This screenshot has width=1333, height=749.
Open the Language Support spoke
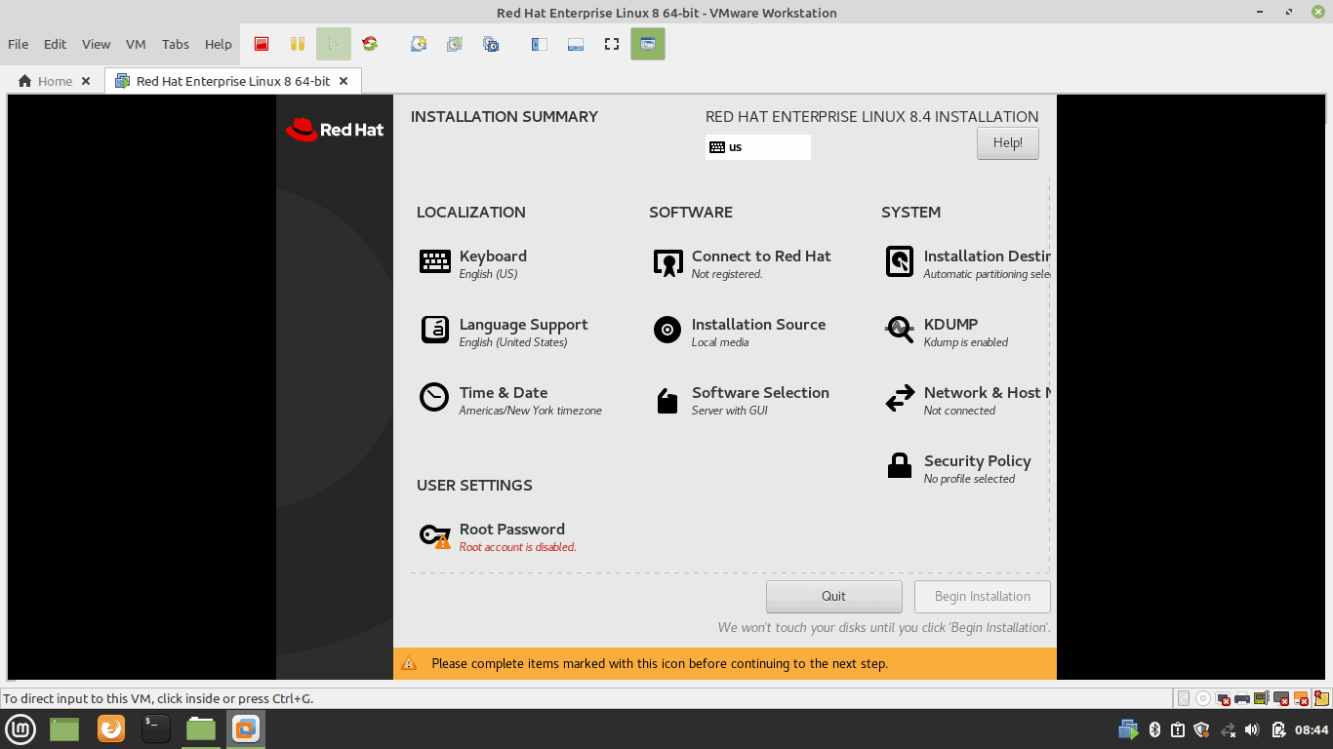coord(504,332)
